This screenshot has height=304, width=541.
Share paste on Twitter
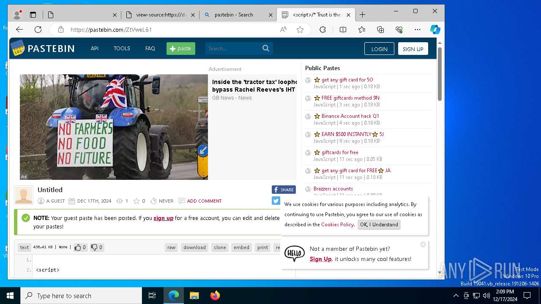tap(276, 201)
